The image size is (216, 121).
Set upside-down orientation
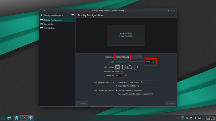tap(130, 67)
